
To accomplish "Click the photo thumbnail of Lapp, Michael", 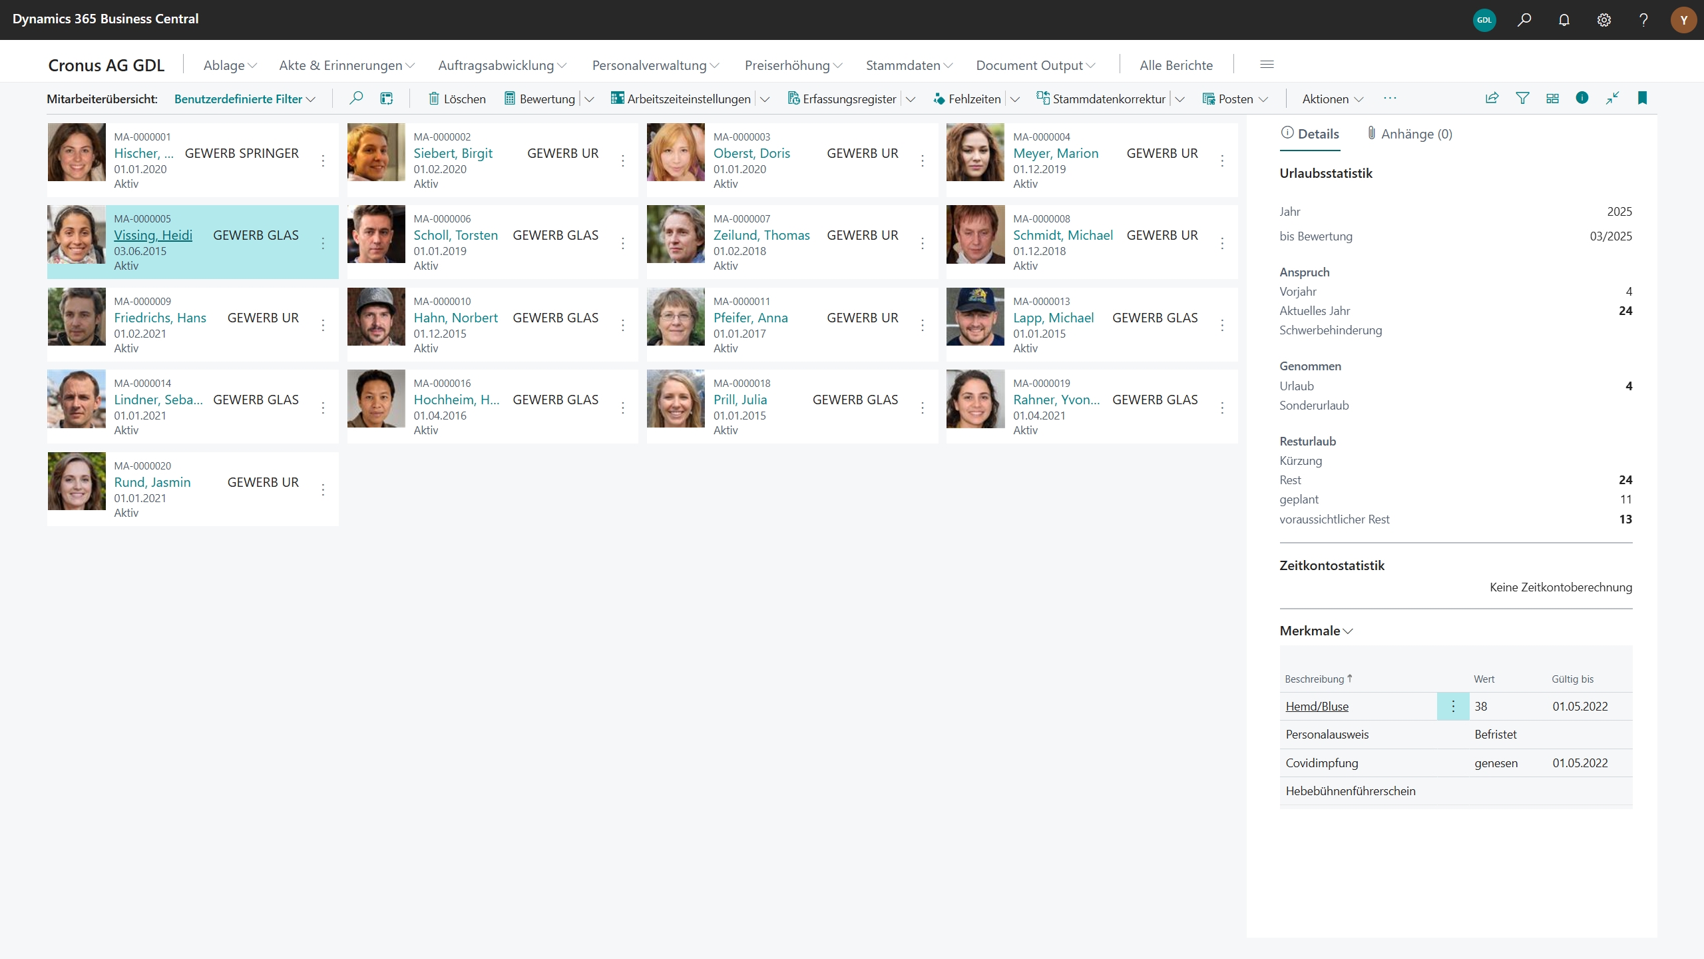I will [x=975, y=317].
